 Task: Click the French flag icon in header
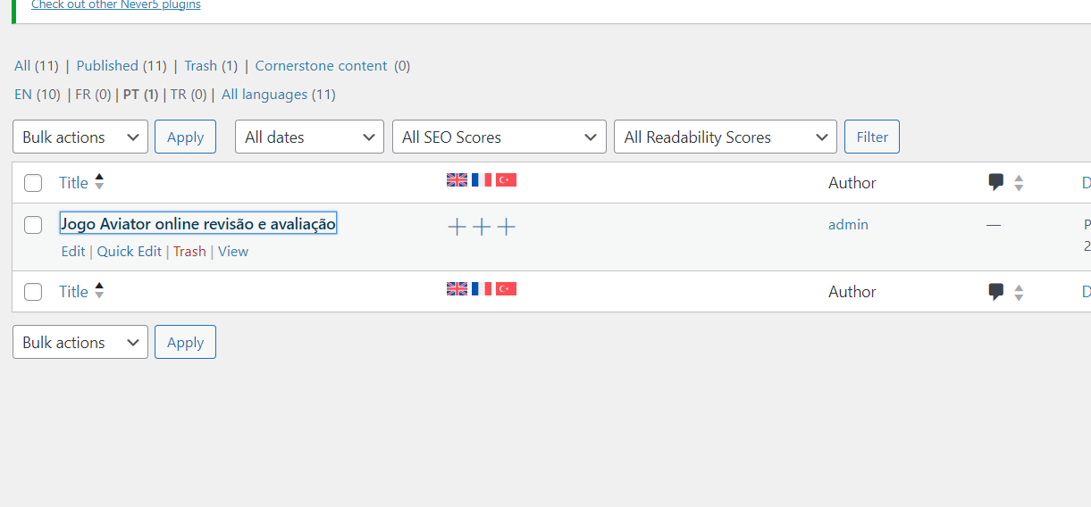(482, 180)
